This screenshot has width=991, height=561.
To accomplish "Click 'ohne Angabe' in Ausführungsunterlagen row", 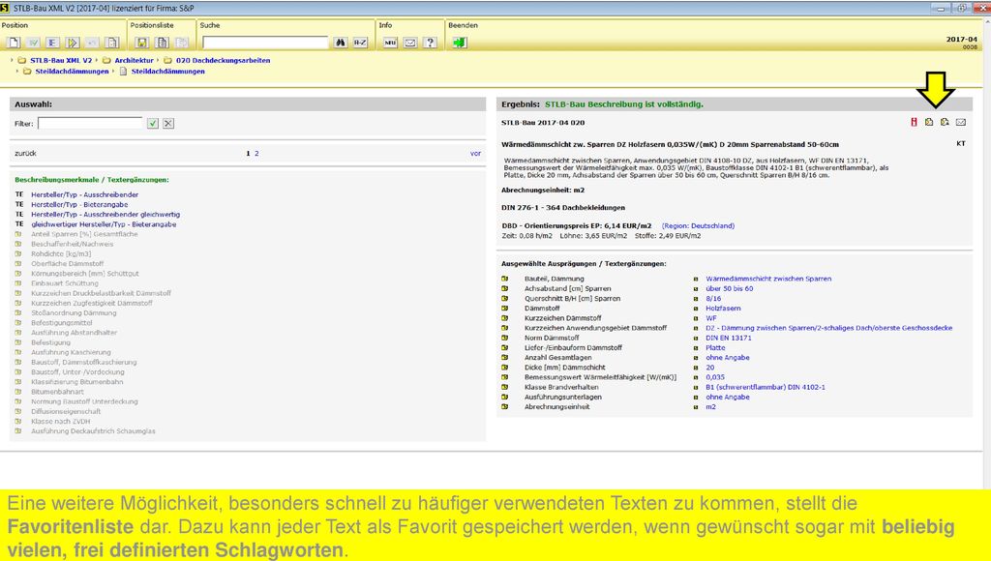I will pos(728,398).
